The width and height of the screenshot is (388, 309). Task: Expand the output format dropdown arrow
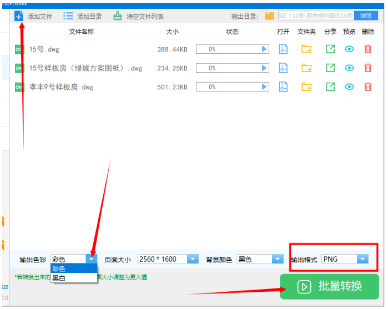pos(362,259)
